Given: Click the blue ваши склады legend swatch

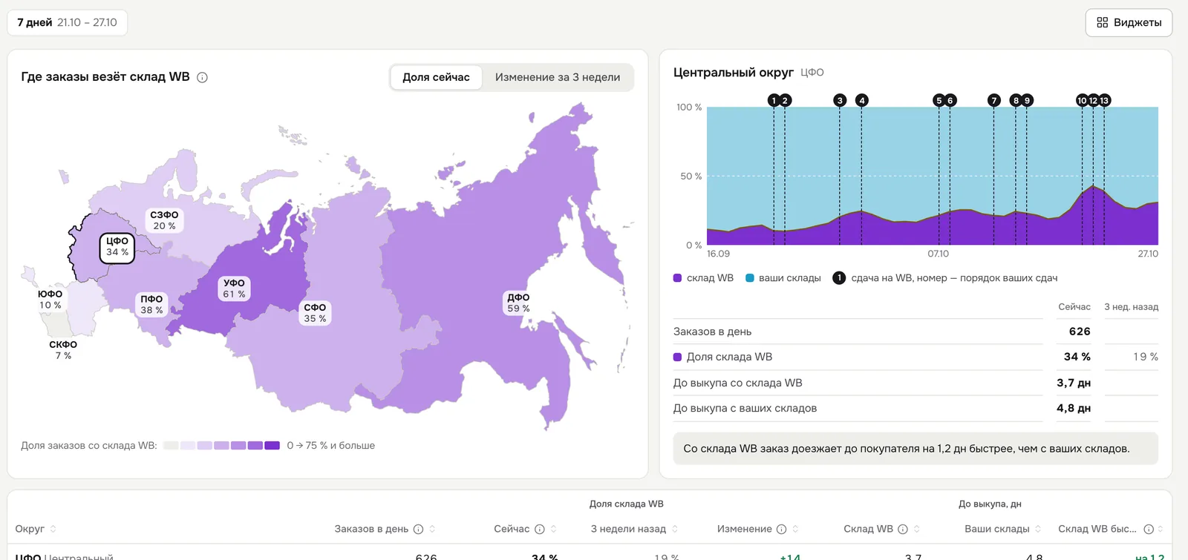Looking at the screenshot, I should coord(749,278).
